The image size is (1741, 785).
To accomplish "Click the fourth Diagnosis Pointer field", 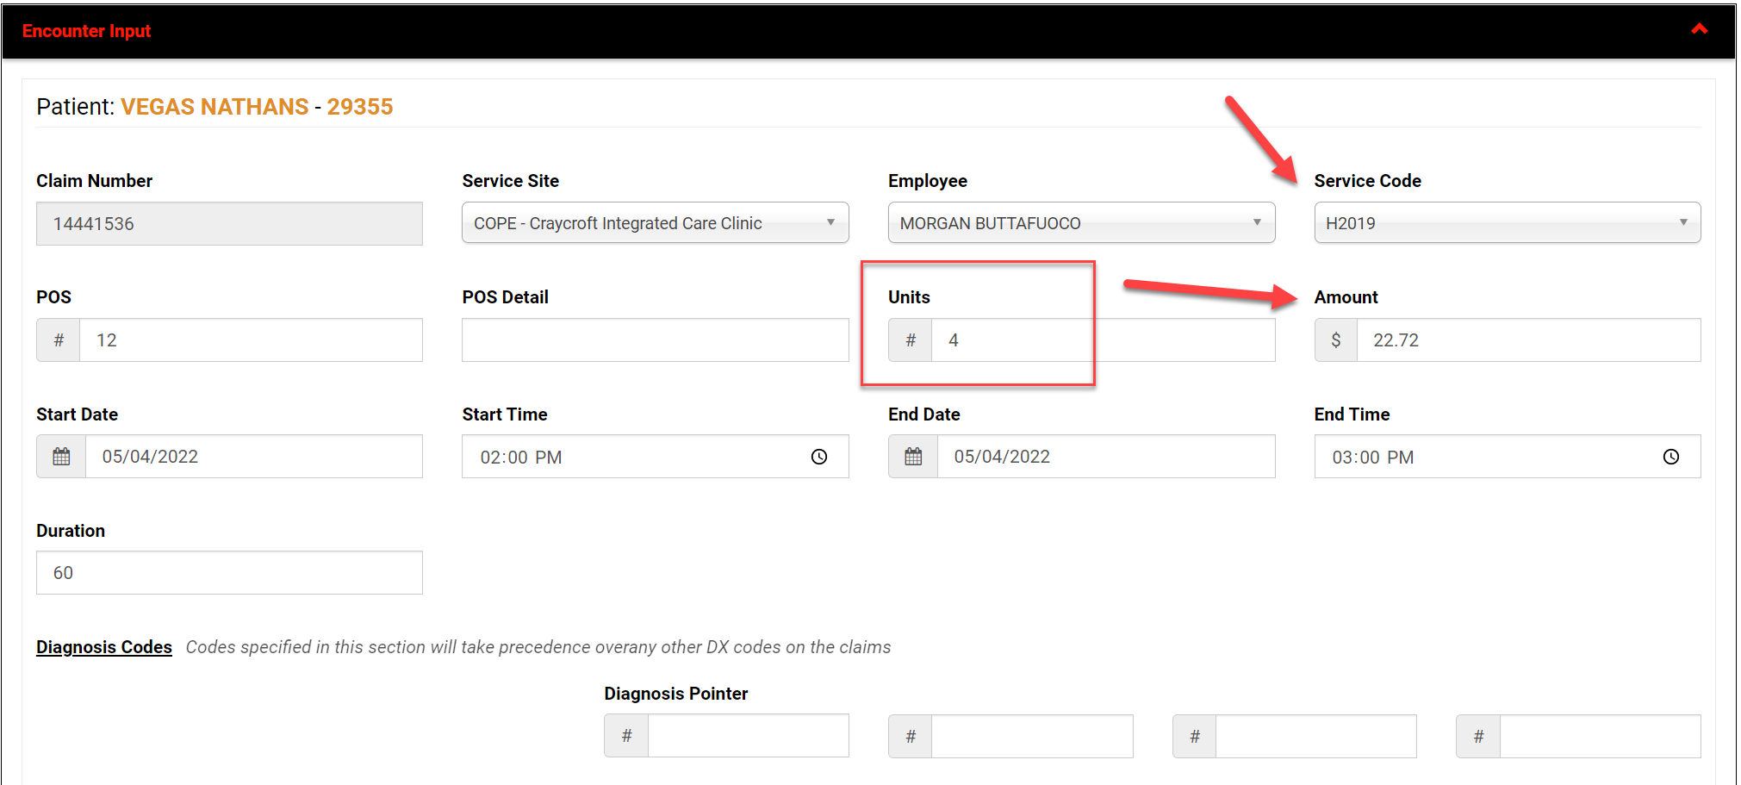I will pyautogui.click(x=1600, y=736).
